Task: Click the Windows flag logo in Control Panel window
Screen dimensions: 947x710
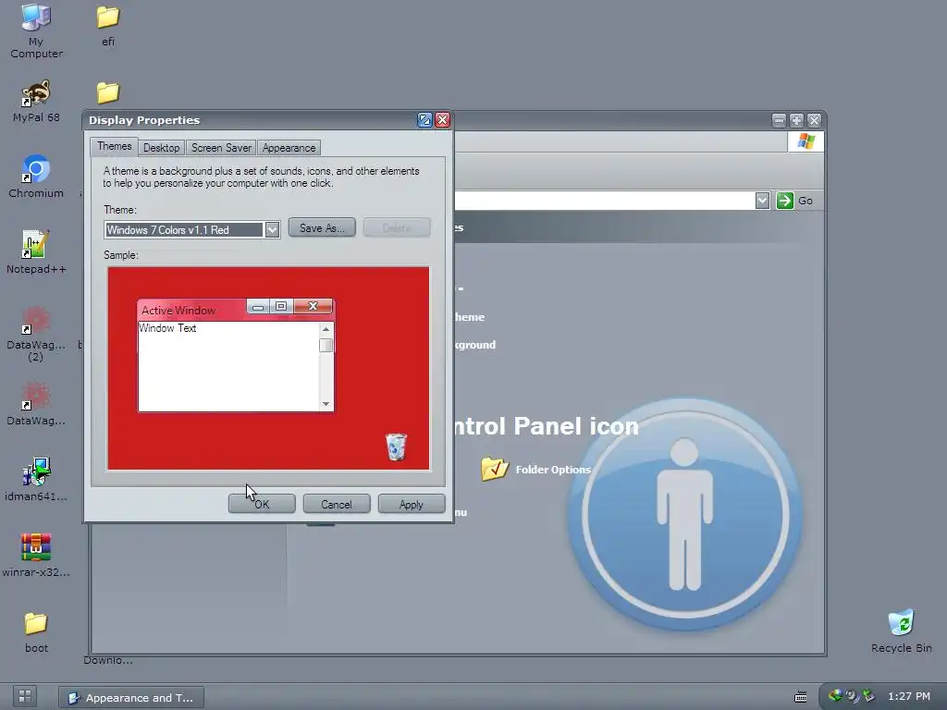Action: 806,141
